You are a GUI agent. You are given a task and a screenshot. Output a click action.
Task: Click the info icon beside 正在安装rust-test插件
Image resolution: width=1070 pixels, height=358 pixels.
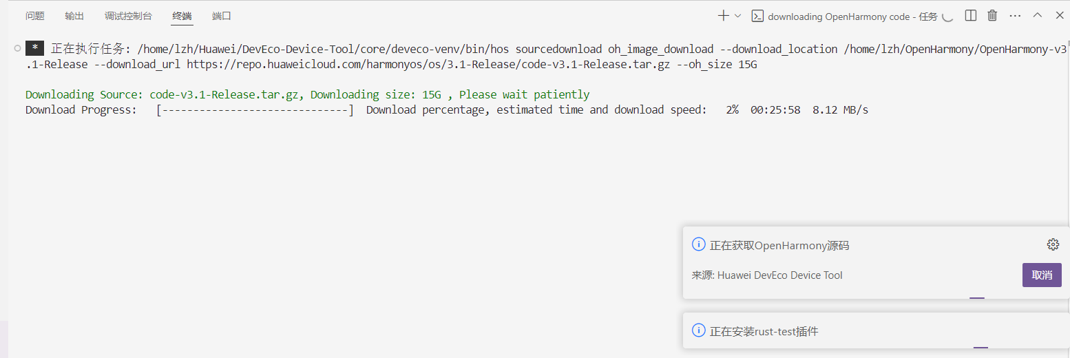pos(698,331)
